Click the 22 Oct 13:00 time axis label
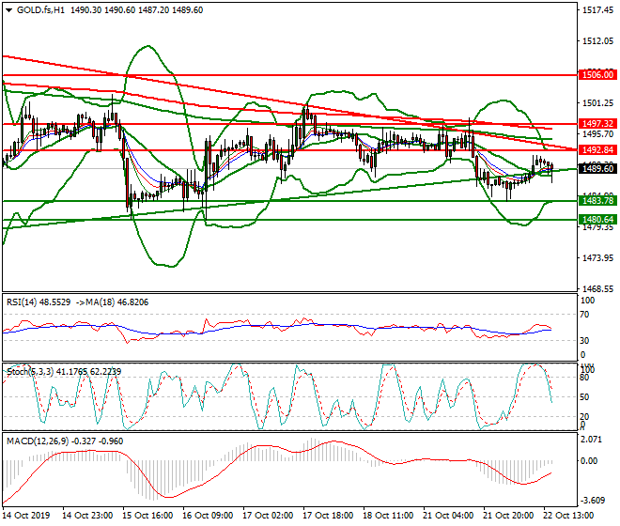Screen dimensions: 620x526 [x=568, y=516]
